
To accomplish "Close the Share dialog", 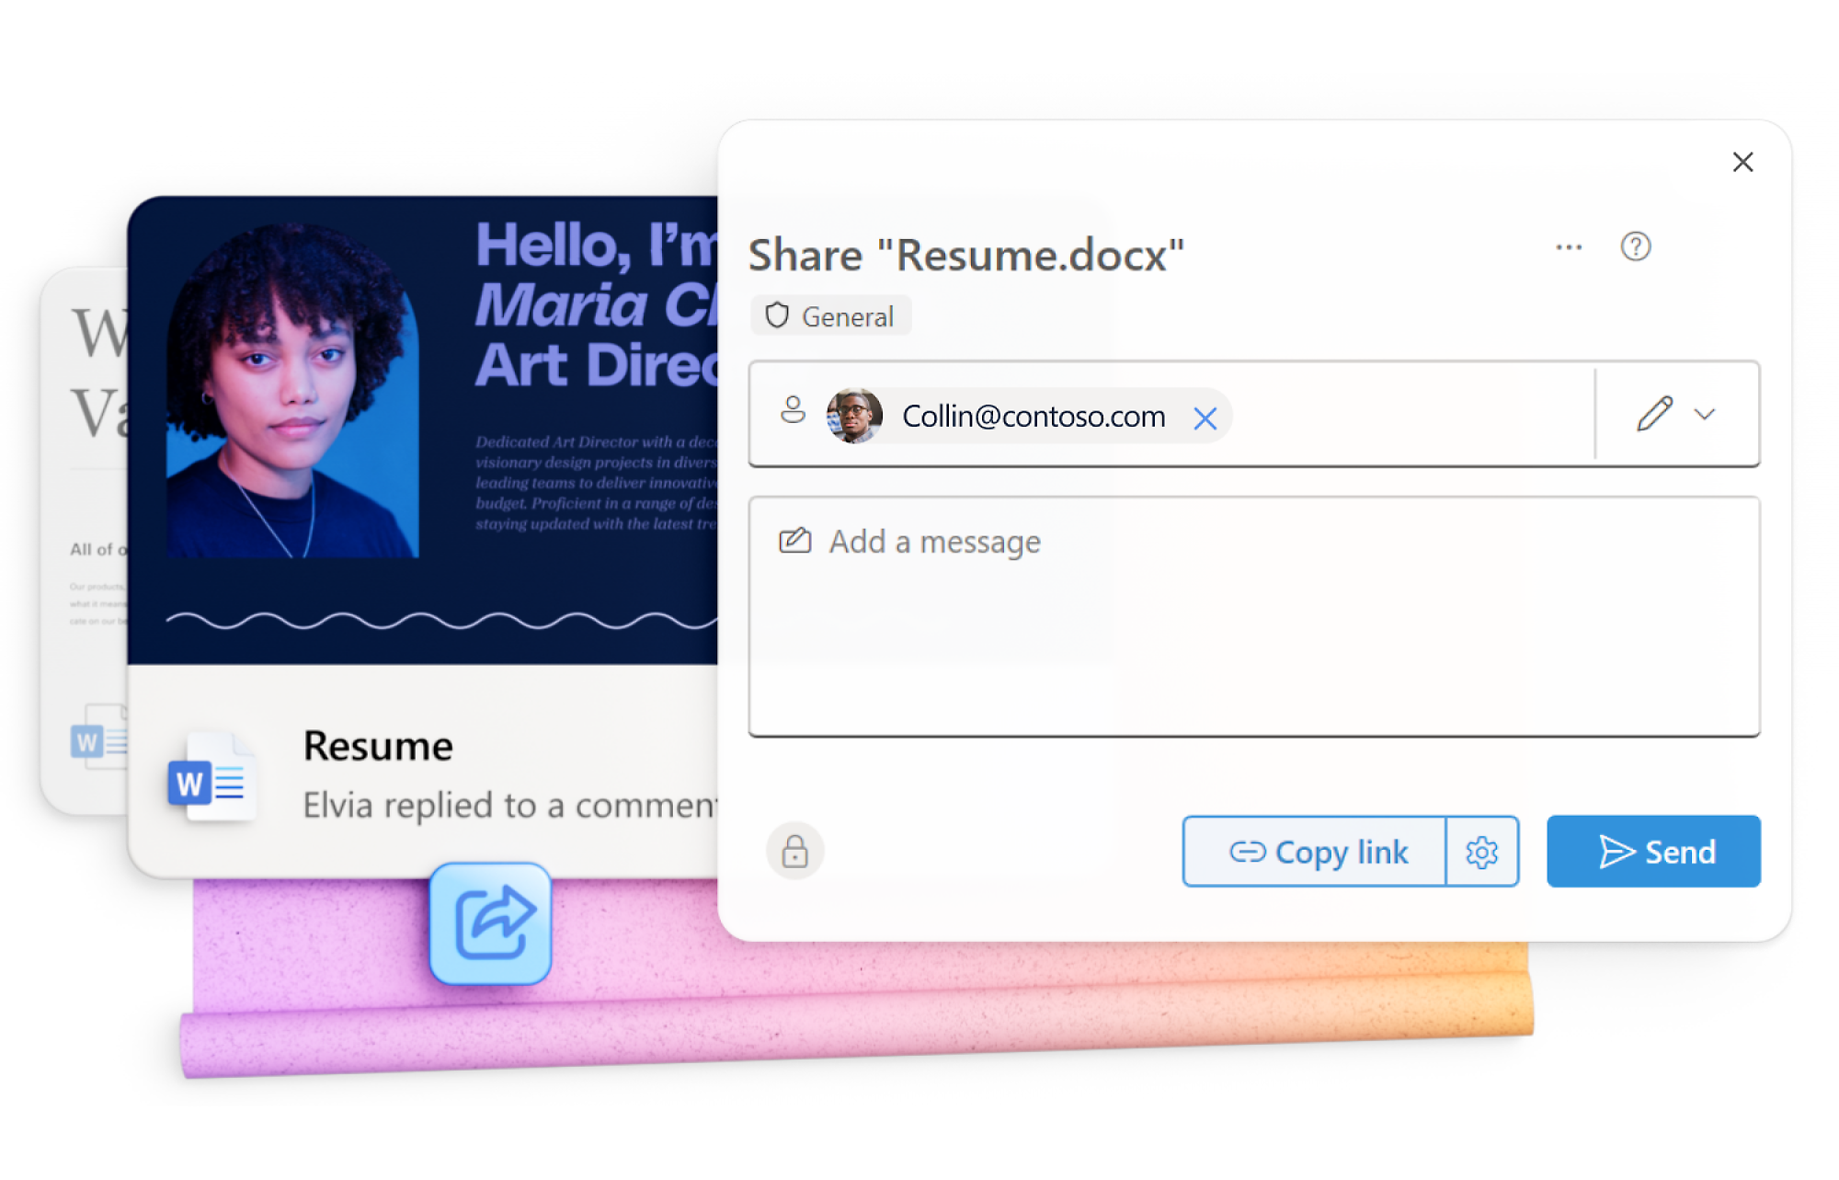I will [1742, 163].
